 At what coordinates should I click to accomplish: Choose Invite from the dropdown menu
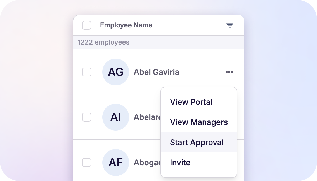pos(180,163)
